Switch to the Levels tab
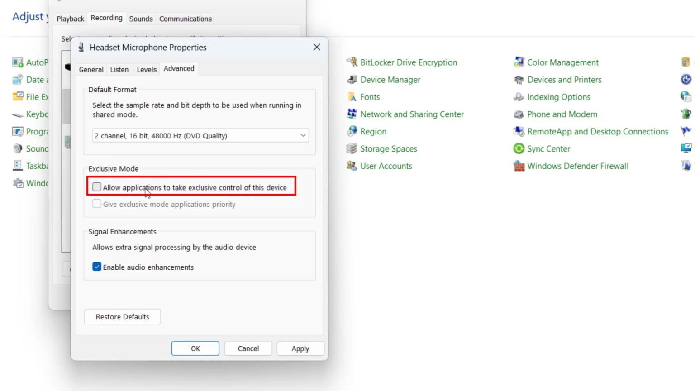This screenshot has height=391, width=695. pos(146,69)
